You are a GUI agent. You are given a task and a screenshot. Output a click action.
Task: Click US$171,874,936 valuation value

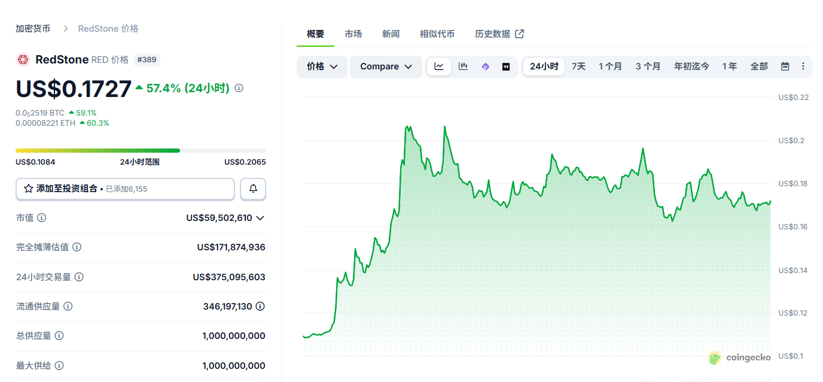(x=231, y=247)
